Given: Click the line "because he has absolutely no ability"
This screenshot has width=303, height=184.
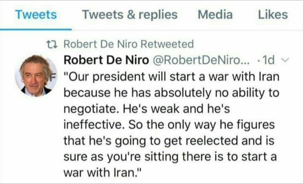Looking at the screenshot, I should tap(171, 93).
